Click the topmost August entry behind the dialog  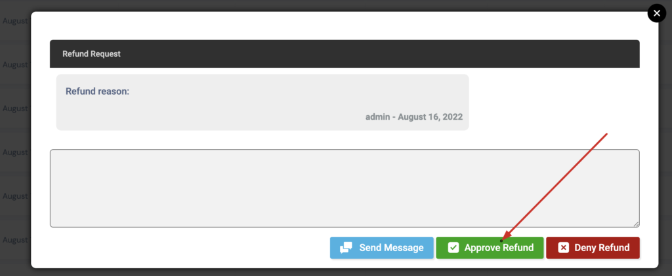tap(15, 21)
